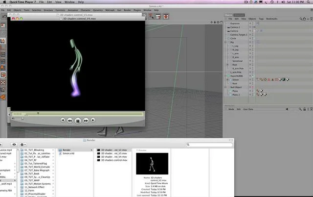
Task: Click the Finder search field
Action: point(209,145)
